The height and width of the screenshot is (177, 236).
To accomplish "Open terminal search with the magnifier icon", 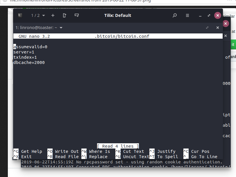I will tap(175, 15).
